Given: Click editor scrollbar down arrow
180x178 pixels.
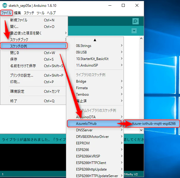Looking at the screenshot, I should point(141,130).
